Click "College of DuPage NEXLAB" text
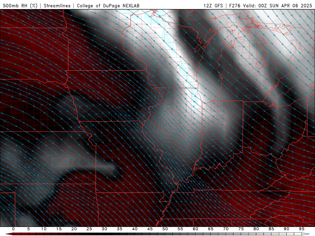 [108, 6]
